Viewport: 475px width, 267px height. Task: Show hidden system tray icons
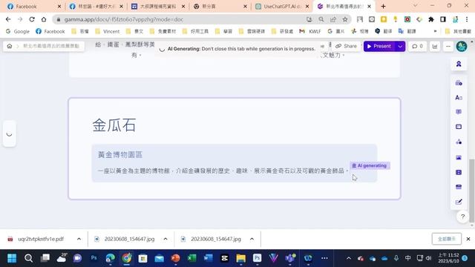[349, 258]
